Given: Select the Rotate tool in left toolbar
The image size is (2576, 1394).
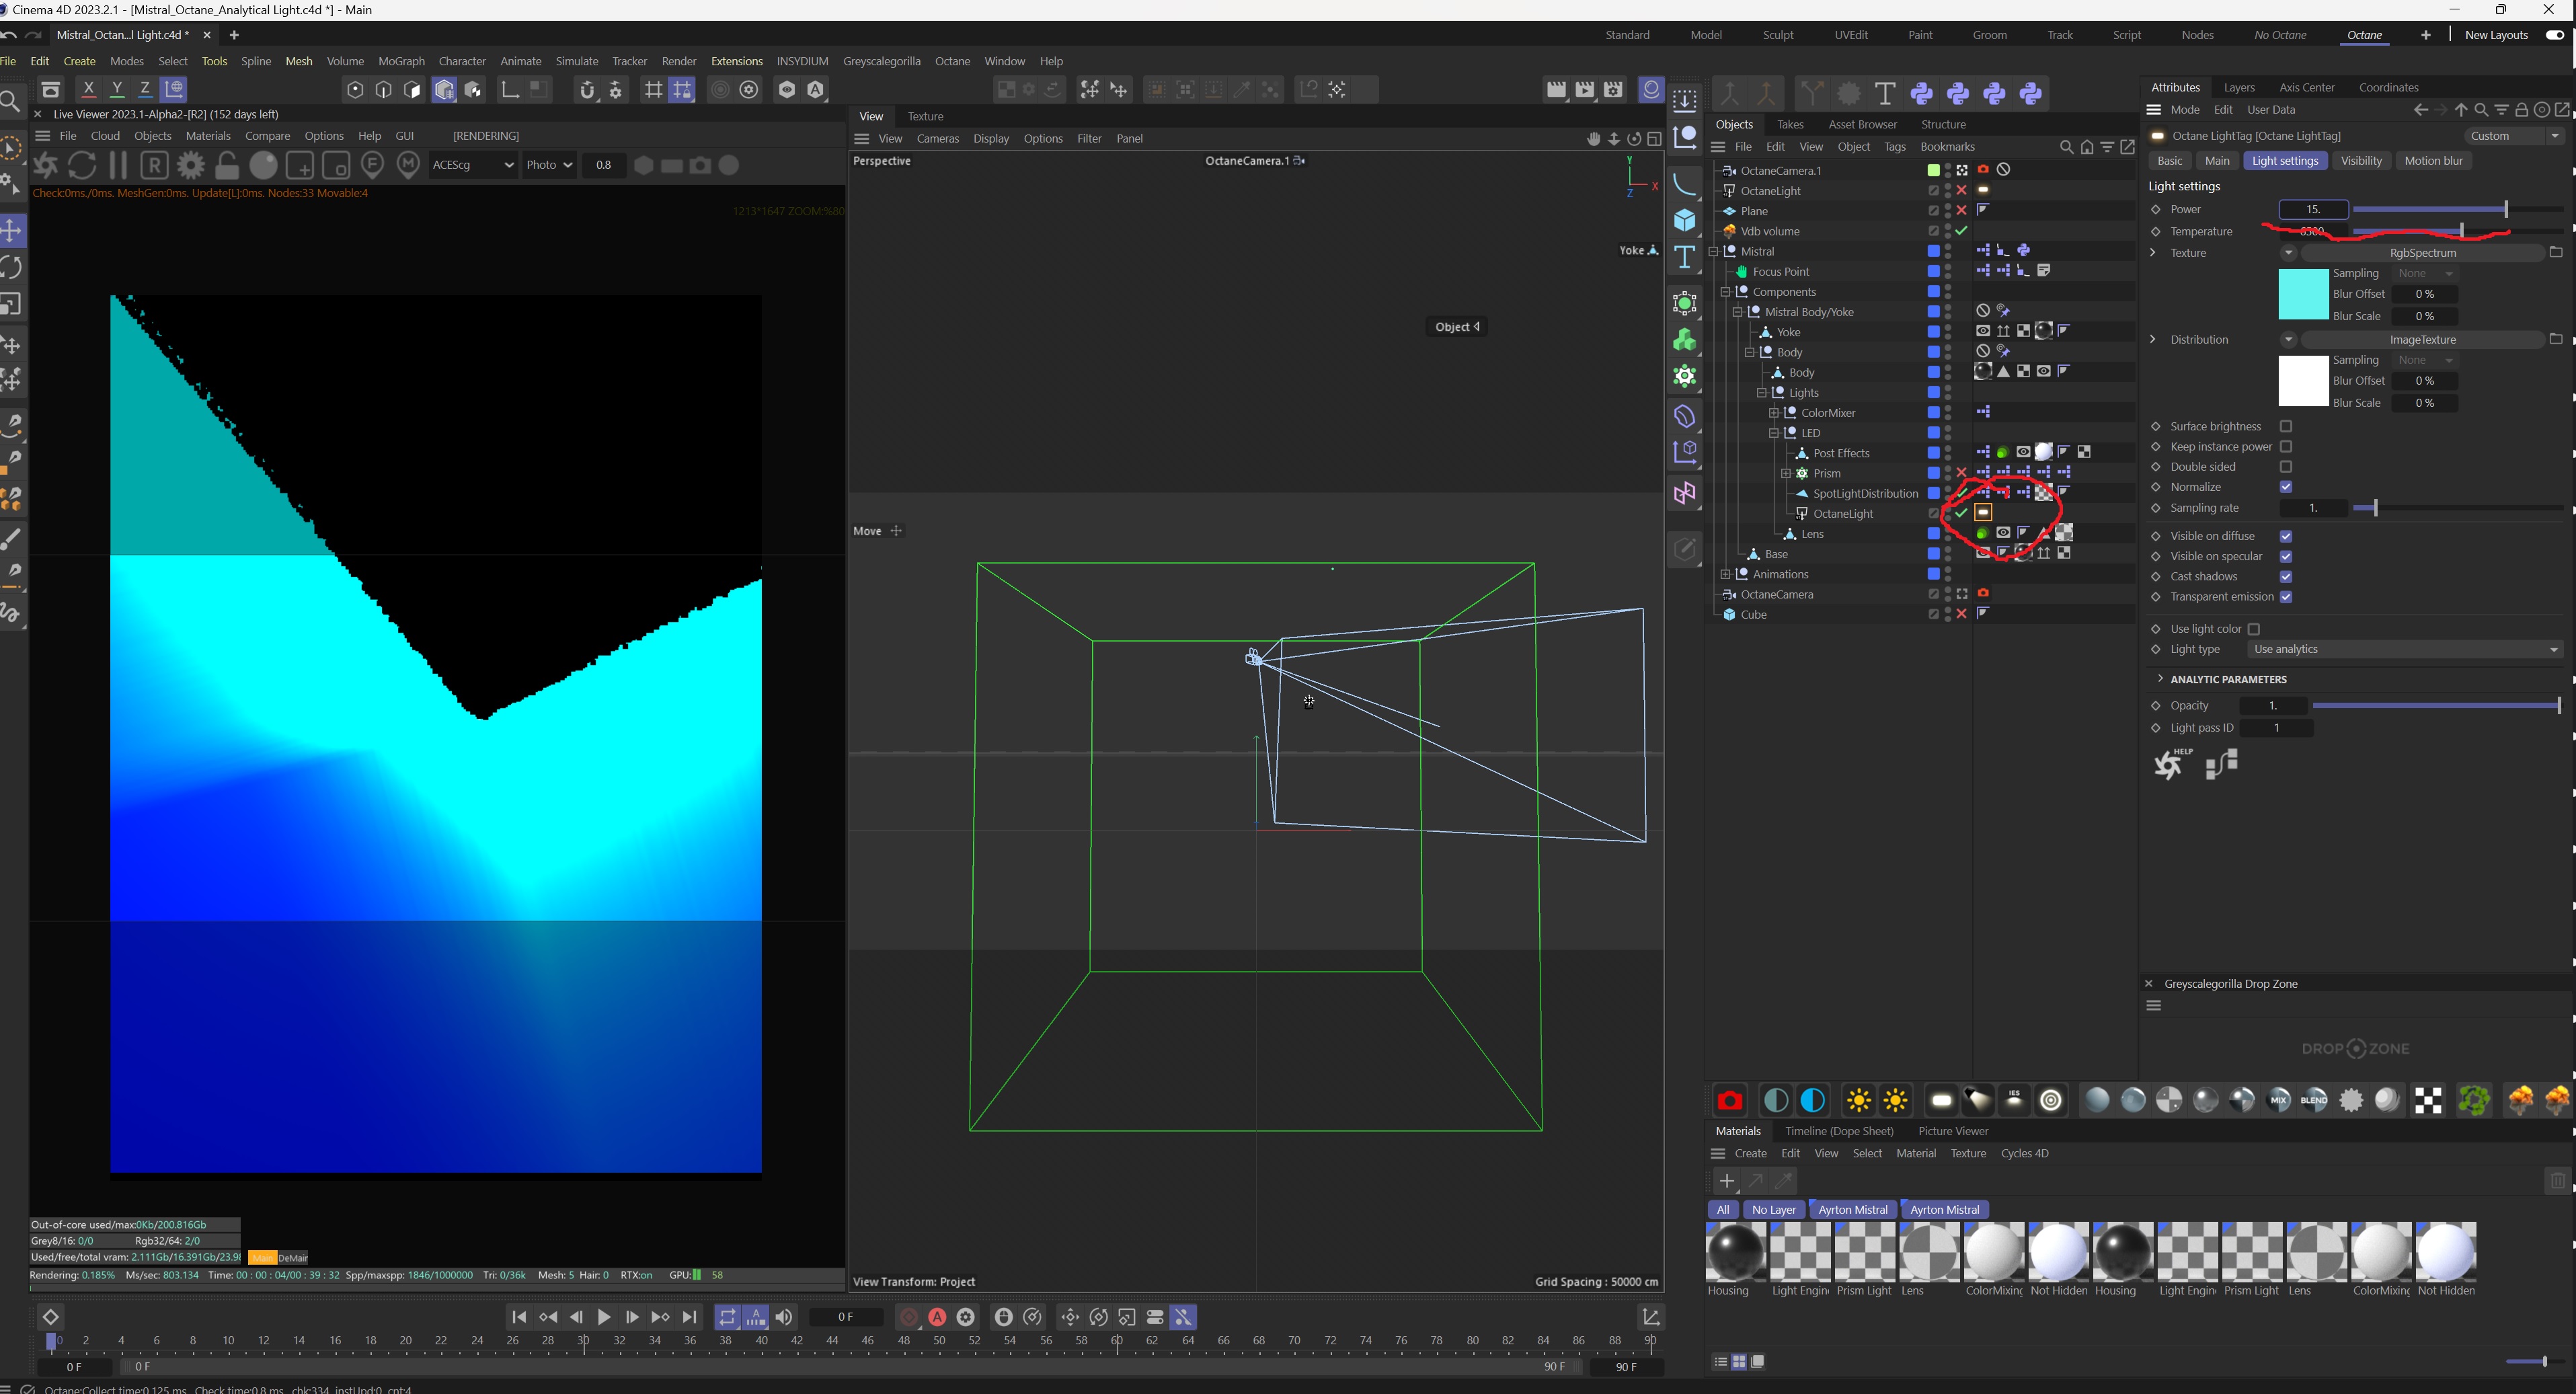Looking at the screenshot, I should [12, 268].
